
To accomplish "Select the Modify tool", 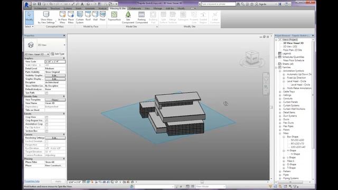I will tap(29, 17).
